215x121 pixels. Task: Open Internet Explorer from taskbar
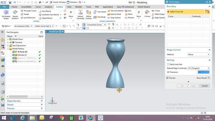point(23,118)
